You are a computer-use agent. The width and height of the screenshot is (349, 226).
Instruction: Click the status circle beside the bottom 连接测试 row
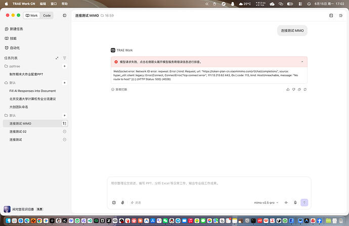click(65, 140)
